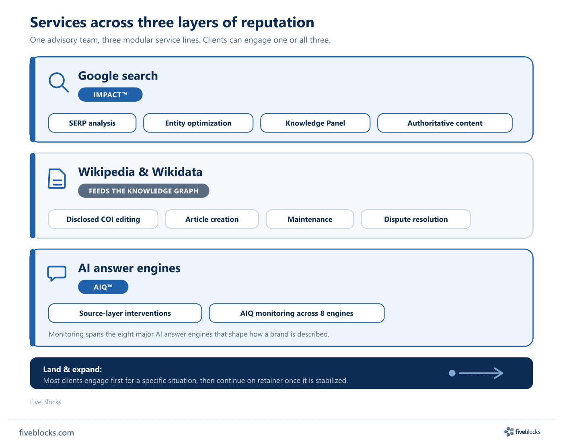Click the subtitle beginning One advisory team

tap(180, 40)
